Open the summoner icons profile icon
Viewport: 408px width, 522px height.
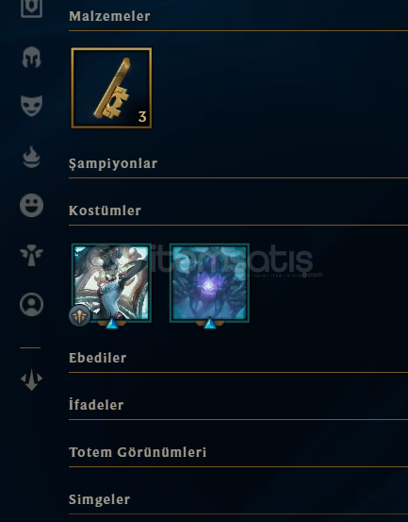click(x=31, y=304)
